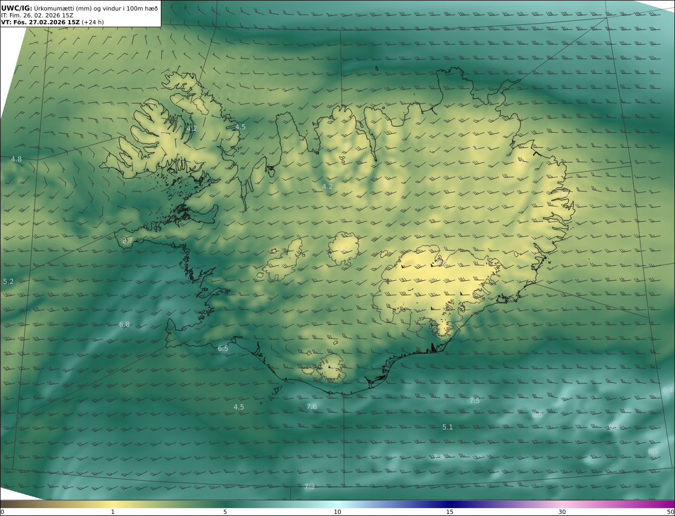
Task: Click the 7.6 precipitation value label
Action: point(312,406)
